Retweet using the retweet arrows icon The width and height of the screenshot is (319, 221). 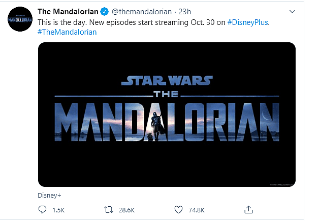pyautogui.click(x=108, y=209)
